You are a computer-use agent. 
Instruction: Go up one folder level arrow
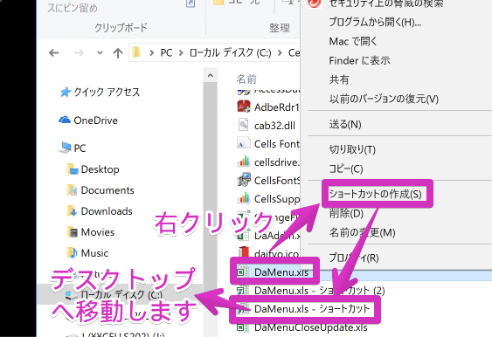pos(118,52)
